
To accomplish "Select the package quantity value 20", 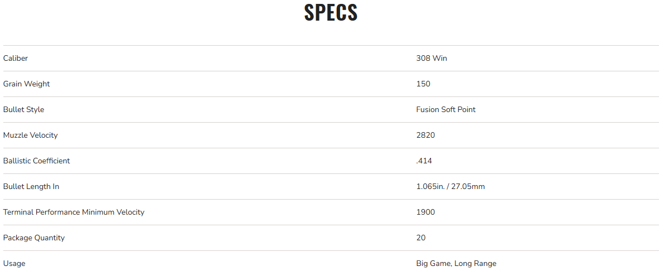I will click(x=421, y=238).
